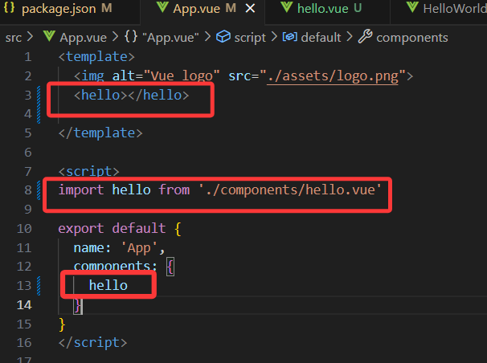This screenshot has width=487, height=363.
Task: Click the cube icon beside script
Action: tap(223, 37)
